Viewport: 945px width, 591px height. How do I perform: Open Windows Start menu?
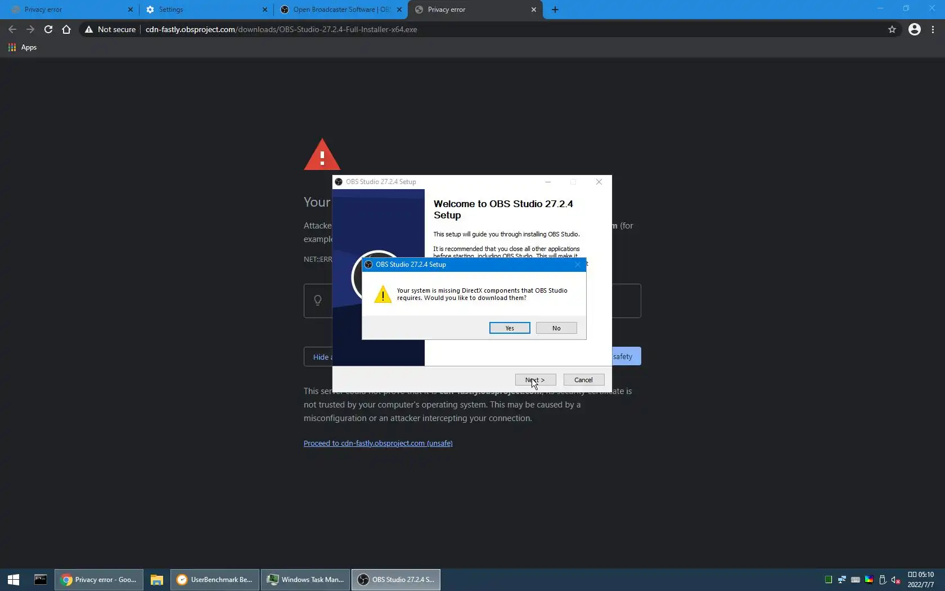(13, 580)
